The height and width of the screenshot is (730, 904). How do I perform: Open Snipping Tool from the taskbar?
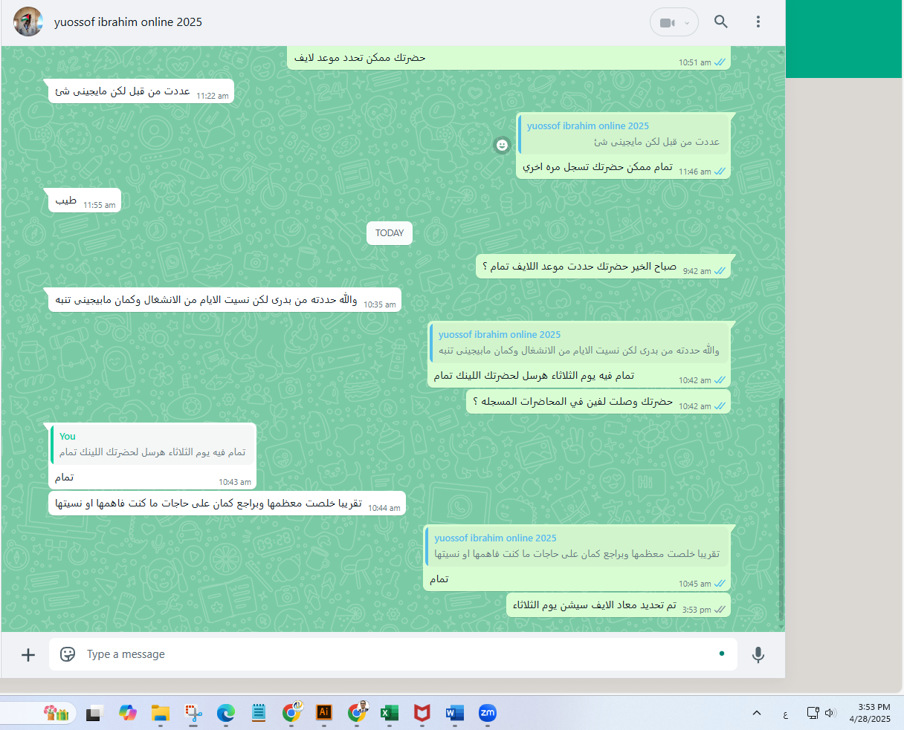[193, 714]
